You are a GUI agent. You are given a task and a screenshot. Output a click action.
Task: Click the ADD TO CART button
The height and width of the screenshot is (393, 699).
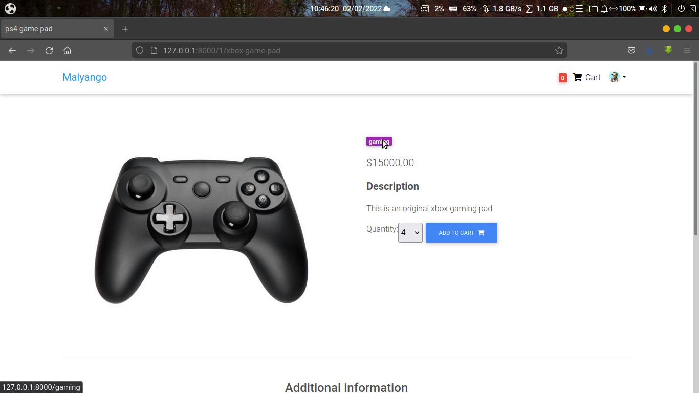tap(461, 232)
